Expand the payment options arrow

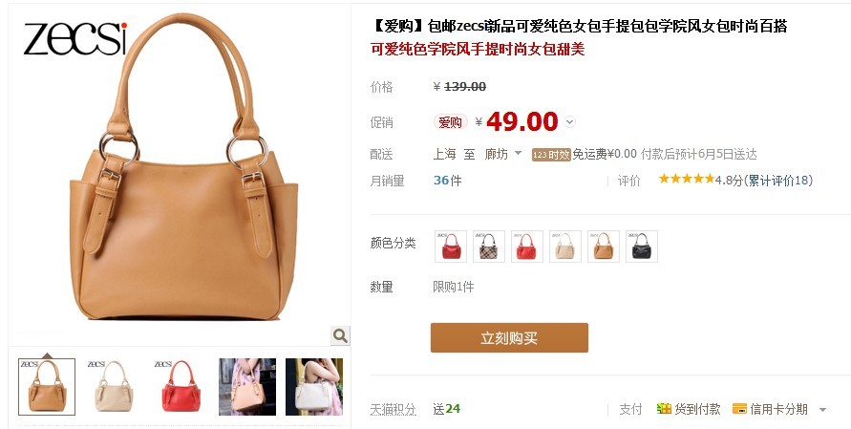pos(822,410)
